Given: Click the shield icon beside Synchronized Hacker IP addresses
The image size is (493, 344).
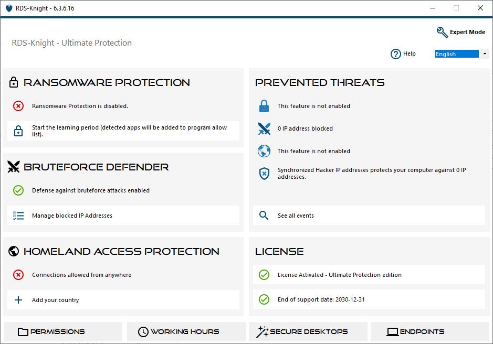Looking at the screenshot, I should click(x=264, y=174).
